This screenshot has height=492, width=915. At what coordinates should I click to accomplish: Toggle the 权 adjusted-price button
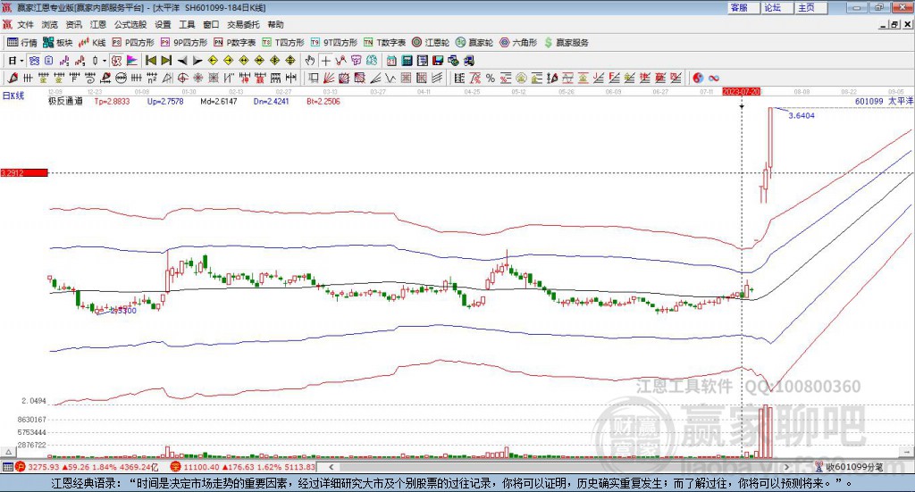(x=116, y=61)
